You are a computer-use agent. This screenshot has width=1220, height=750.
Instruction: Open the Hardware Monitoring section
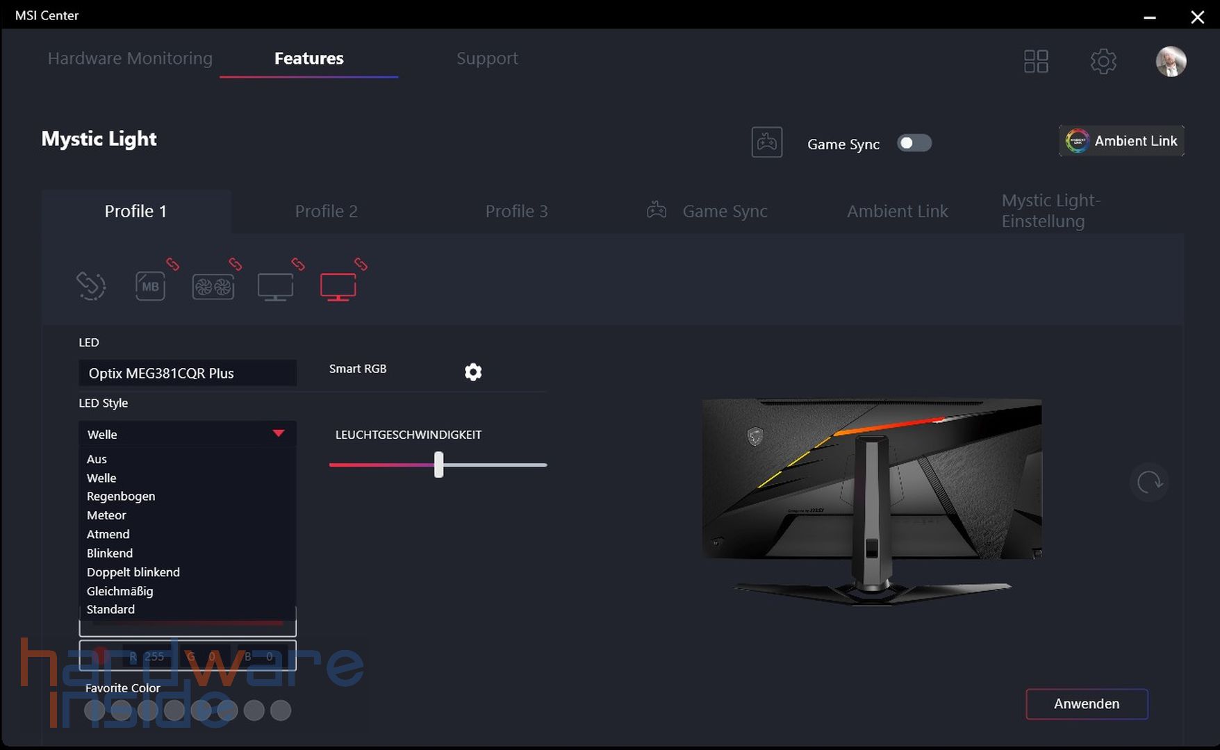click(129, 58)
